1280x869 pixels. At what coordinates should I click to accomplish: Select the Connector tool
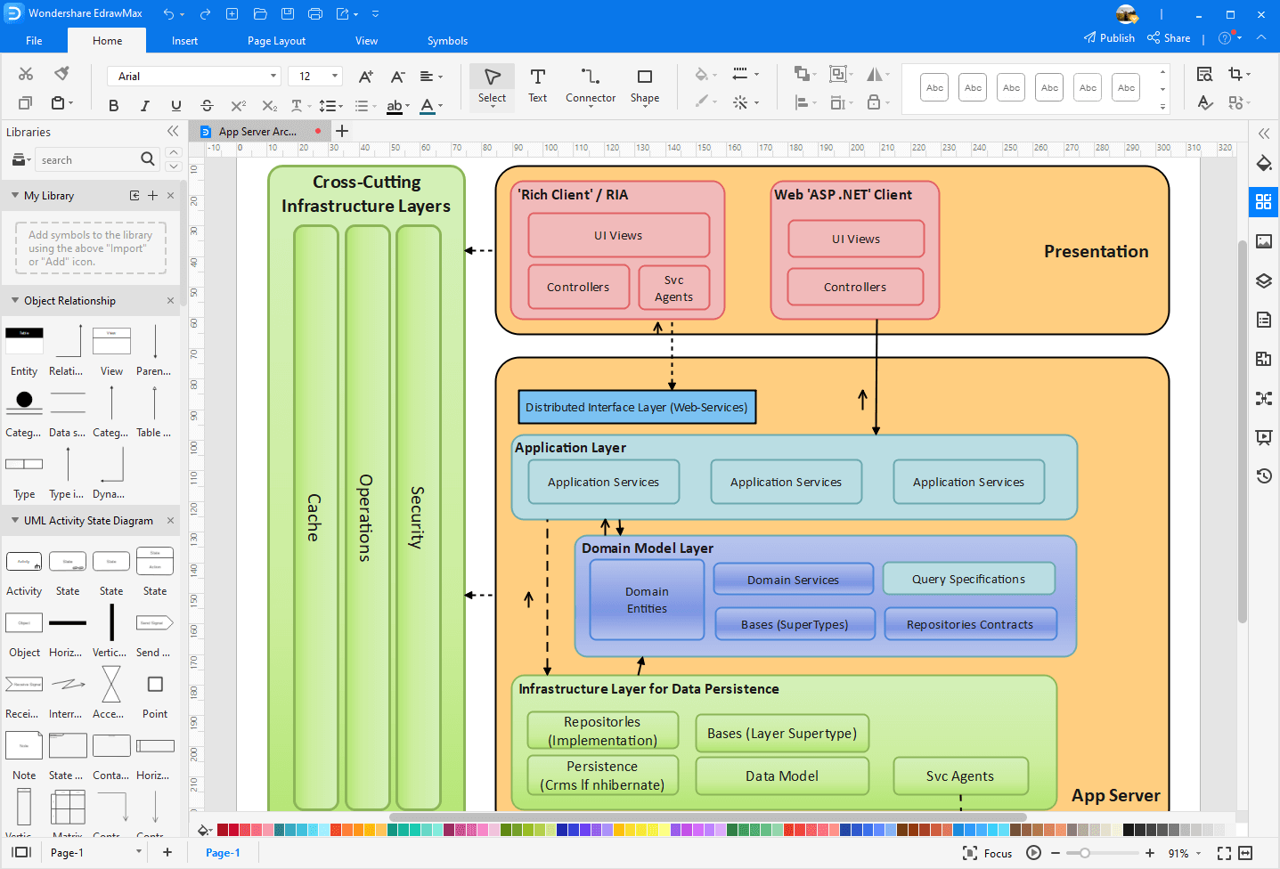coord(590,86)
